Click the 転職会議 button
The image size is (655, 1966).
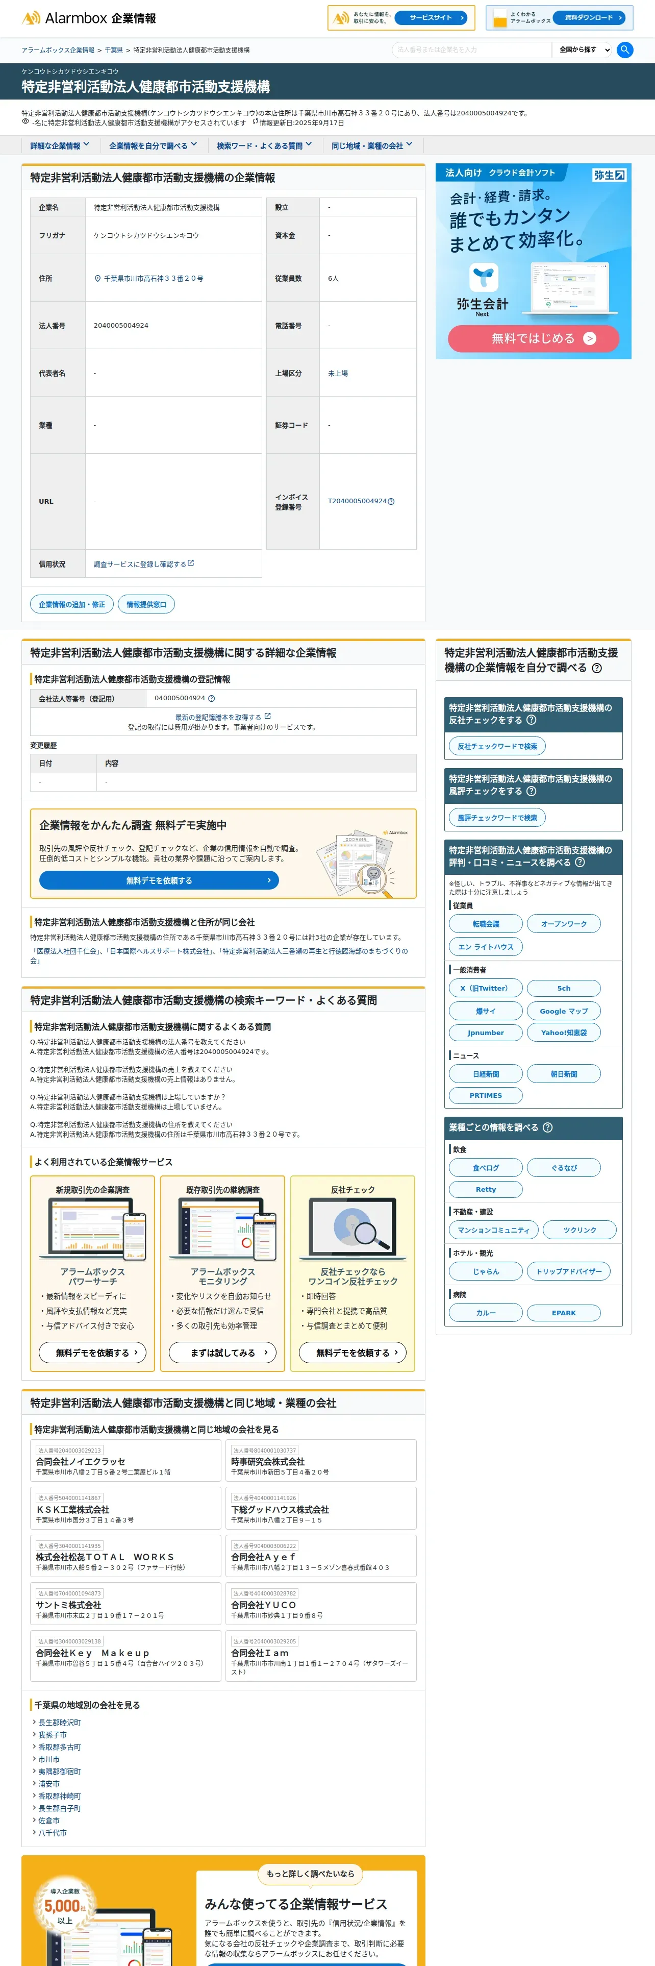point(486,923)
